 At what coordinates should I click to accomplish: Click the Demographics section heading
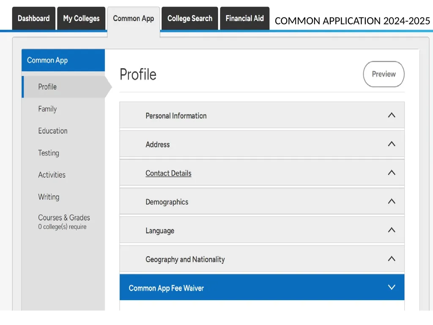pyautogui.click(x=167, y=202)
